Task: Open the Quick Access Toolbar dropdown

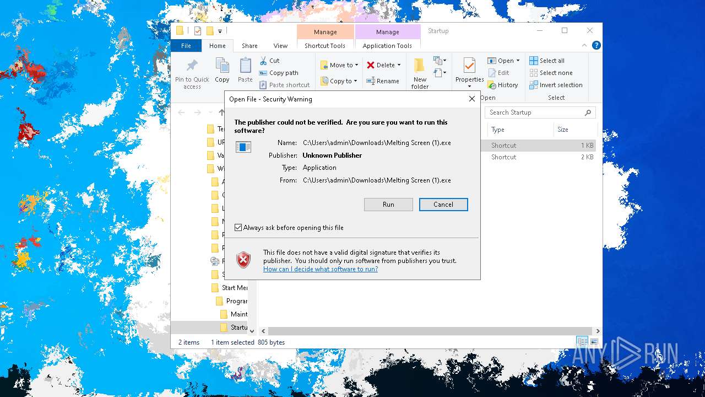Action: pos(220,31)
